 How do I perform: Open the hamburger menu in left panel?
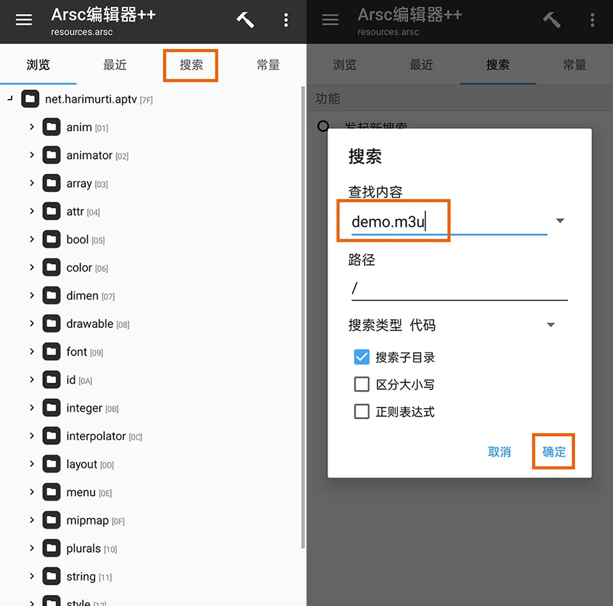point(24,20)
